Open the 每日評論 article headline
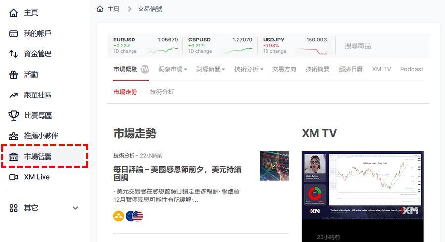This screenshot has height=242, width=445. tap(178, 173)
